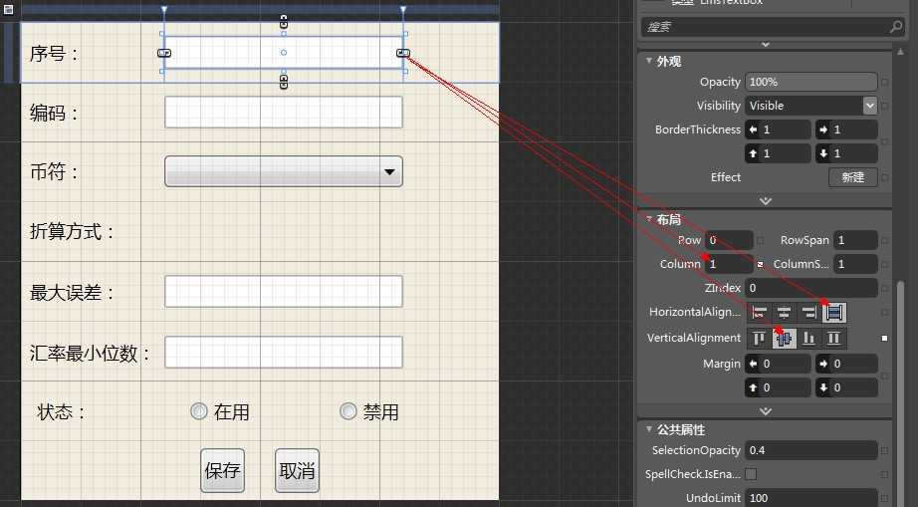Open the Visibility dropdown
The image size is (918, 507).
click(870, 106)
